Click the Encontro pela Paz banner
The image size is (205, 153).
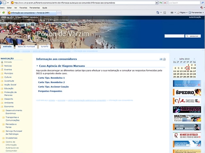point(187,144)
